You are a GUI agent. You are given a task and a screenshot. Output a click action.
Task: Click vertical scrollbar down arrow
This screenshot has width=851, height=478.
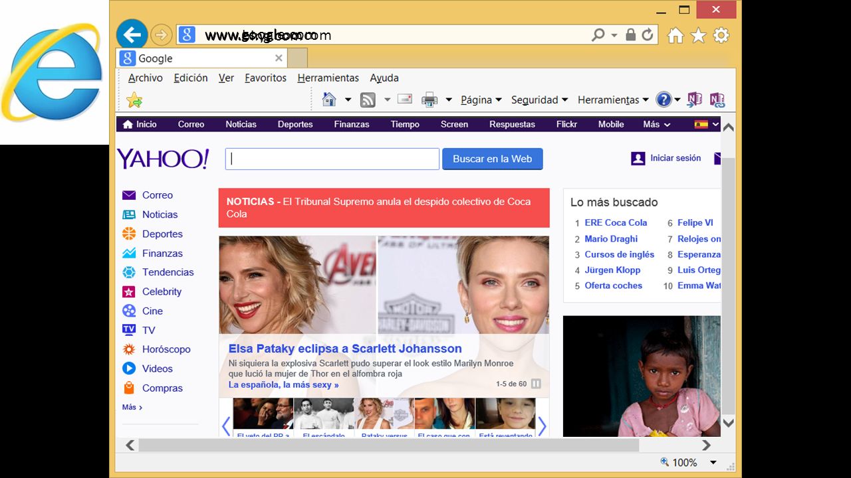(729, 422)
